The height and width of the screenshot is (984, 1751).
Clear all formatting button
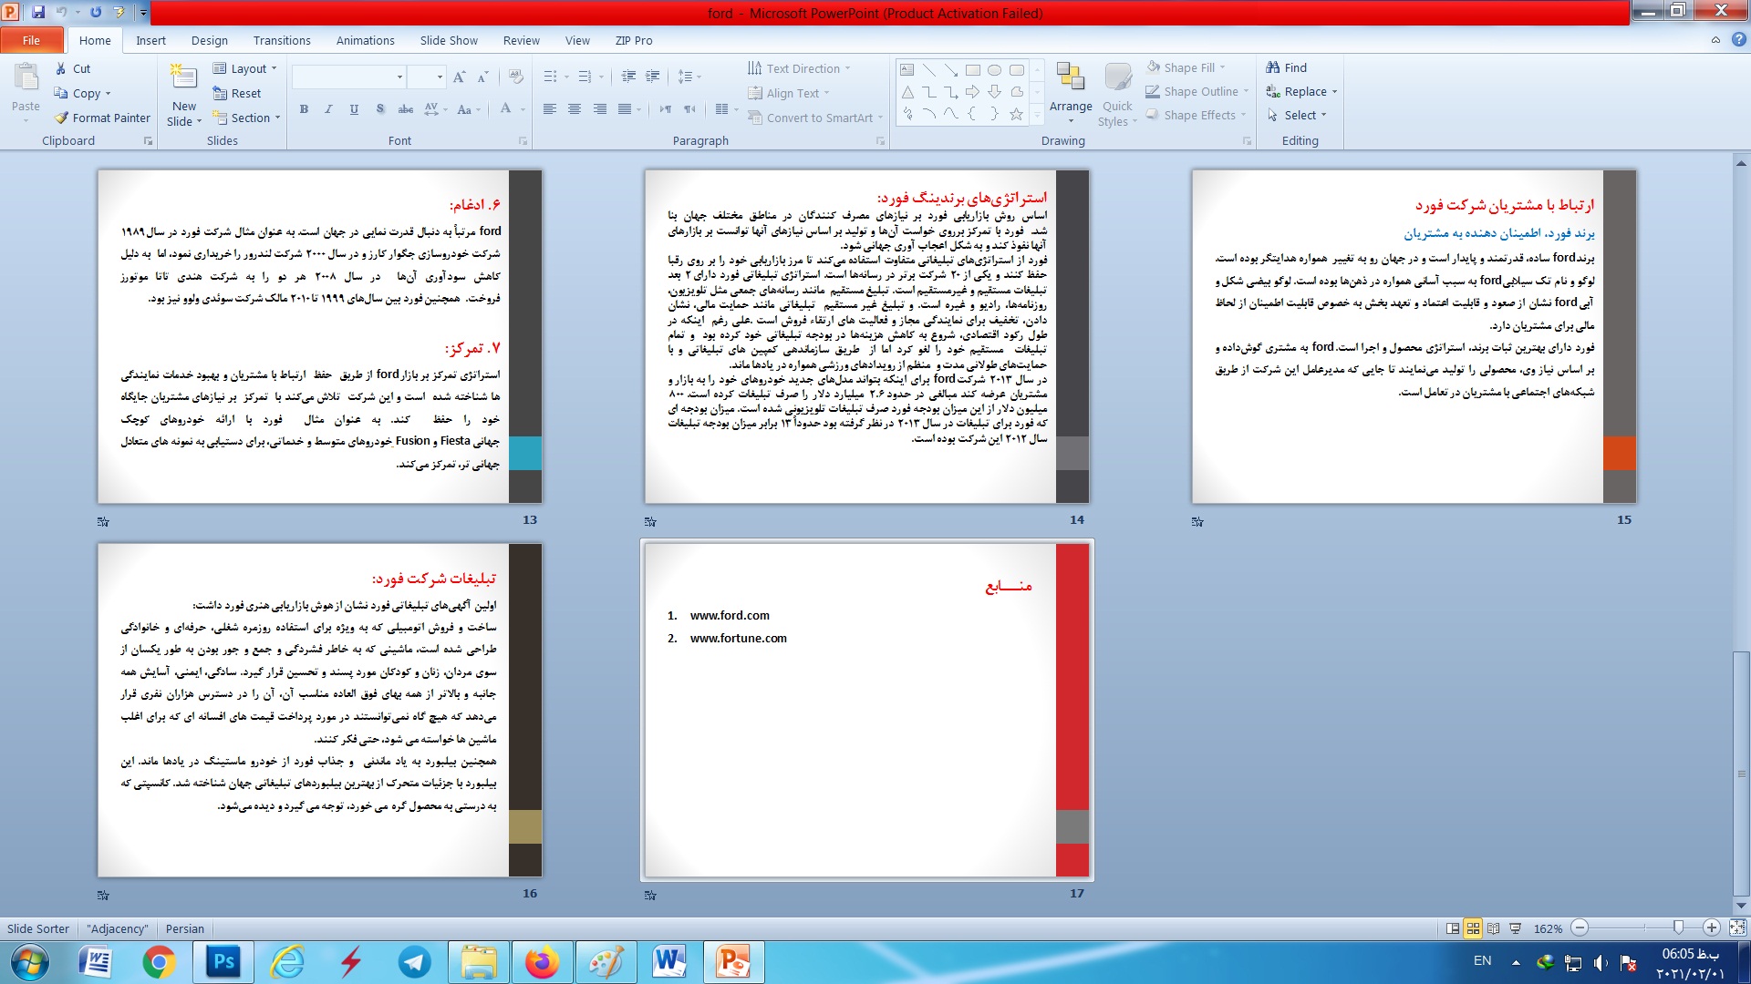pos(516,77)
